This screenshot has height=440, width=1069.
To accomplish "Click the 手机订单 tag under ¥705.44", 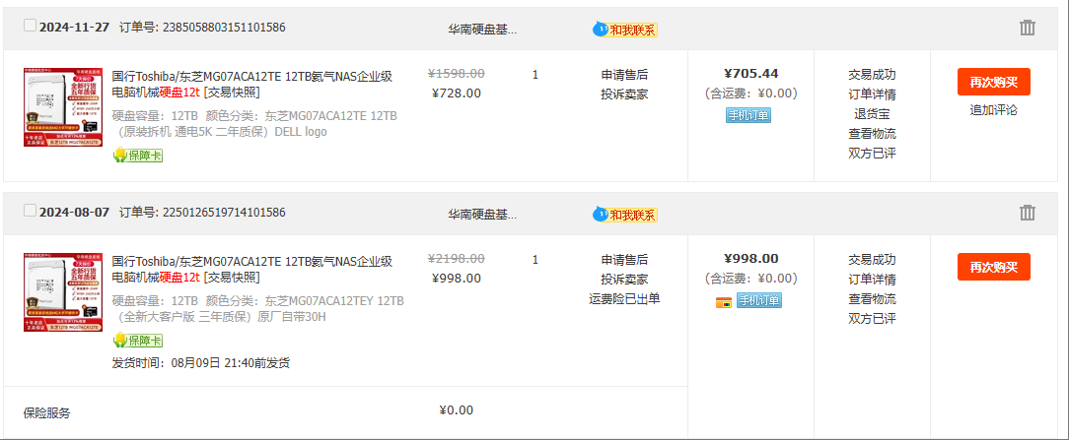I will (748, 115).
